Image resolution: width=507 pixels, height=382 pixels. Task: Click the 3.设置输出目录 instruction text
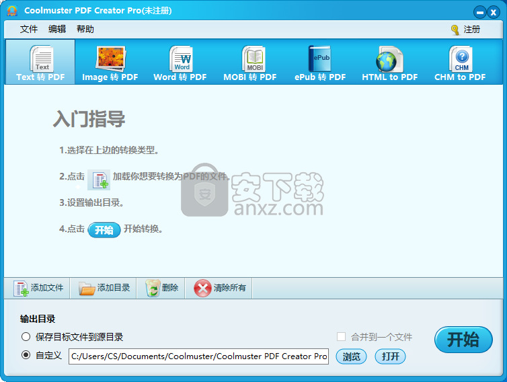click(91, 203)
